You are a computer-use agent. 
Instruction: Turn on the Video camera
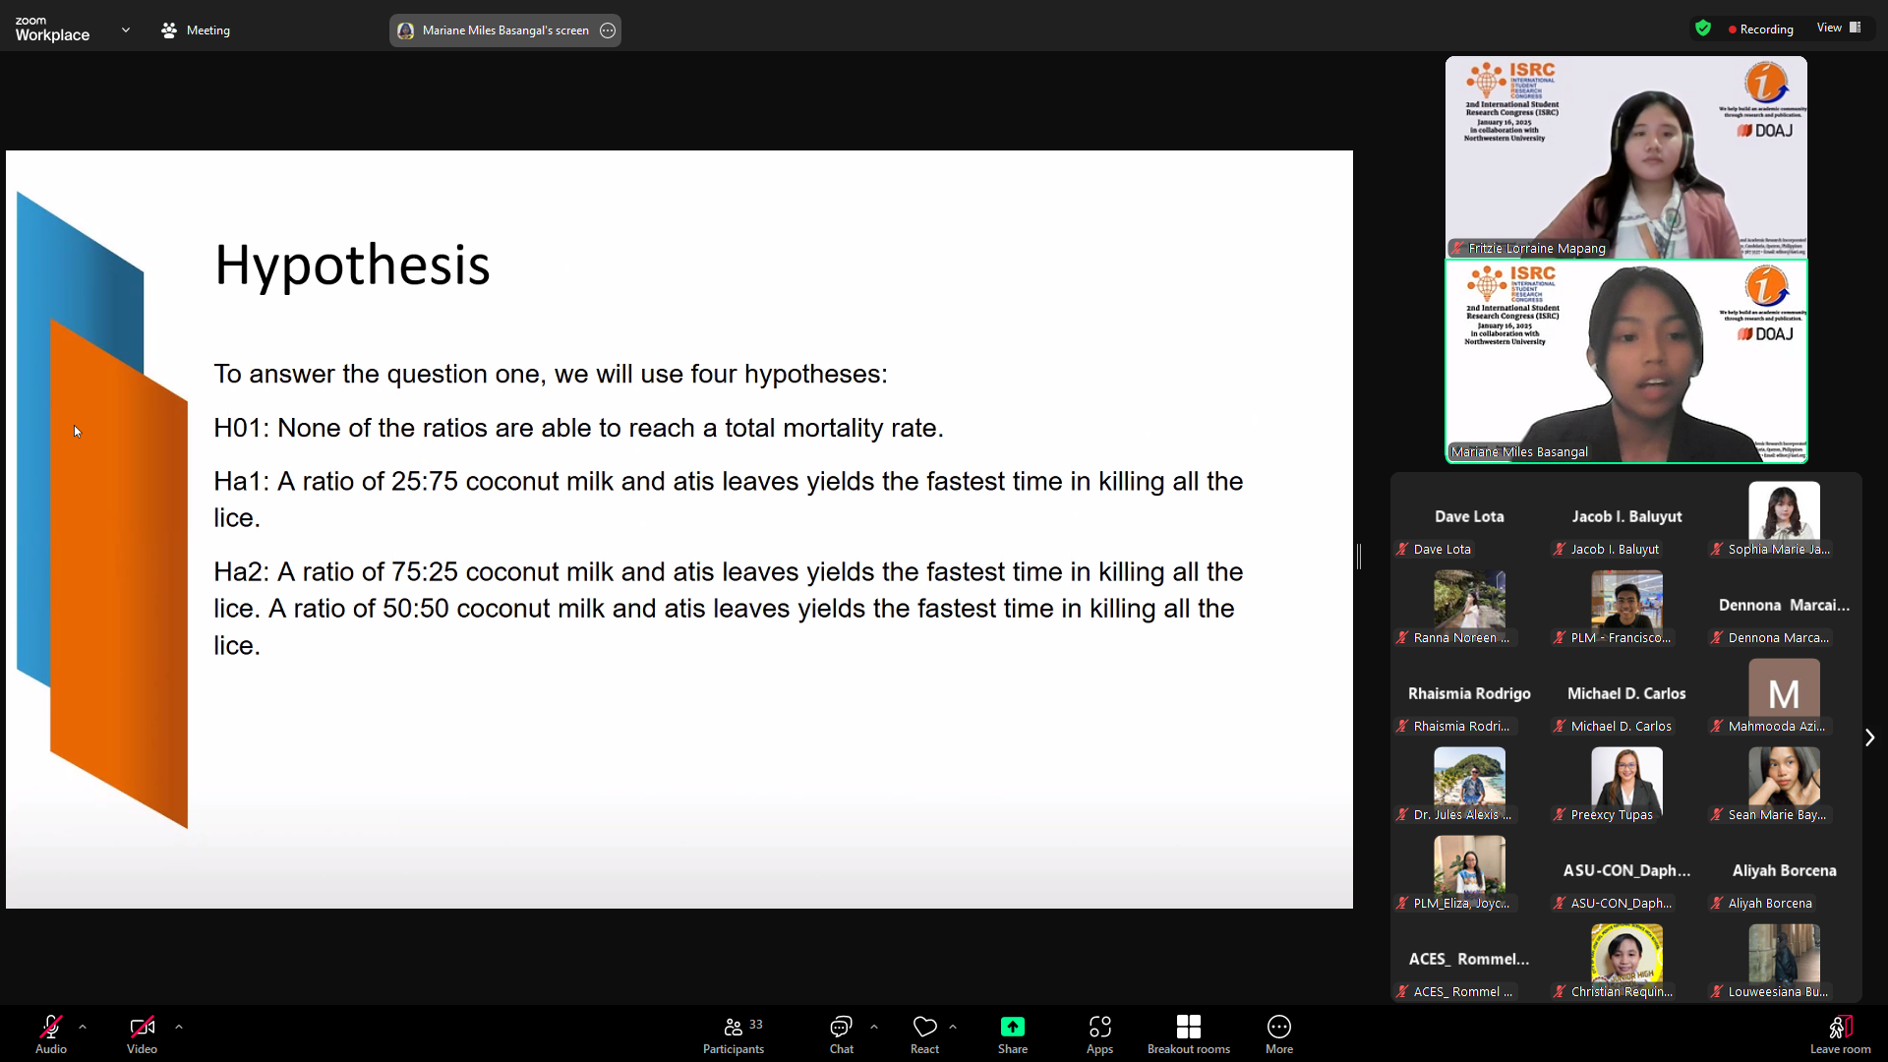point(142,1028)
